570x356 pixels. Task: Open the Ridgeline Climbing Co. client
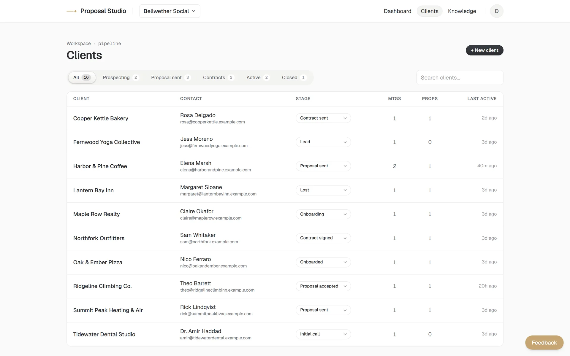click(102, 286)
